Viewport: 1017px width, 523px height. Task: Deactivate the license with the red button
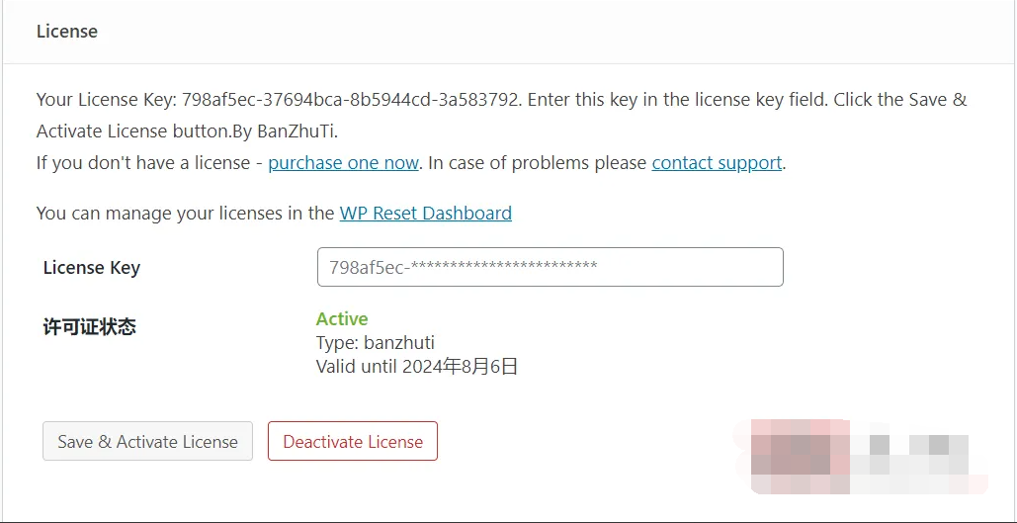pyautogui.click(x=353, y=441)
